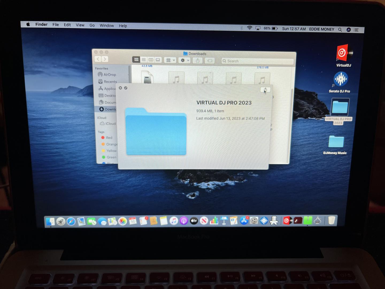Click the EDDIE MONEY user name

[x=322, y=29]
